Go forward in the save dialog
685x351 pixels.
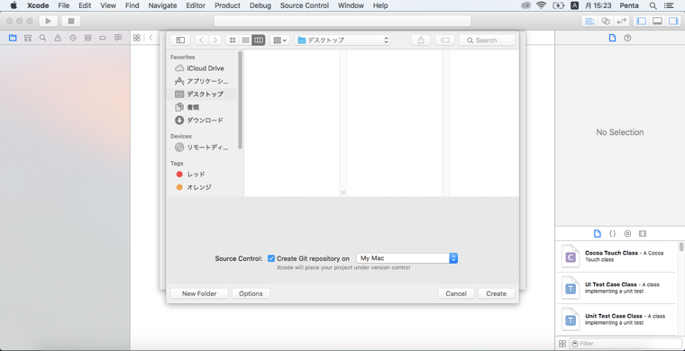215,40
